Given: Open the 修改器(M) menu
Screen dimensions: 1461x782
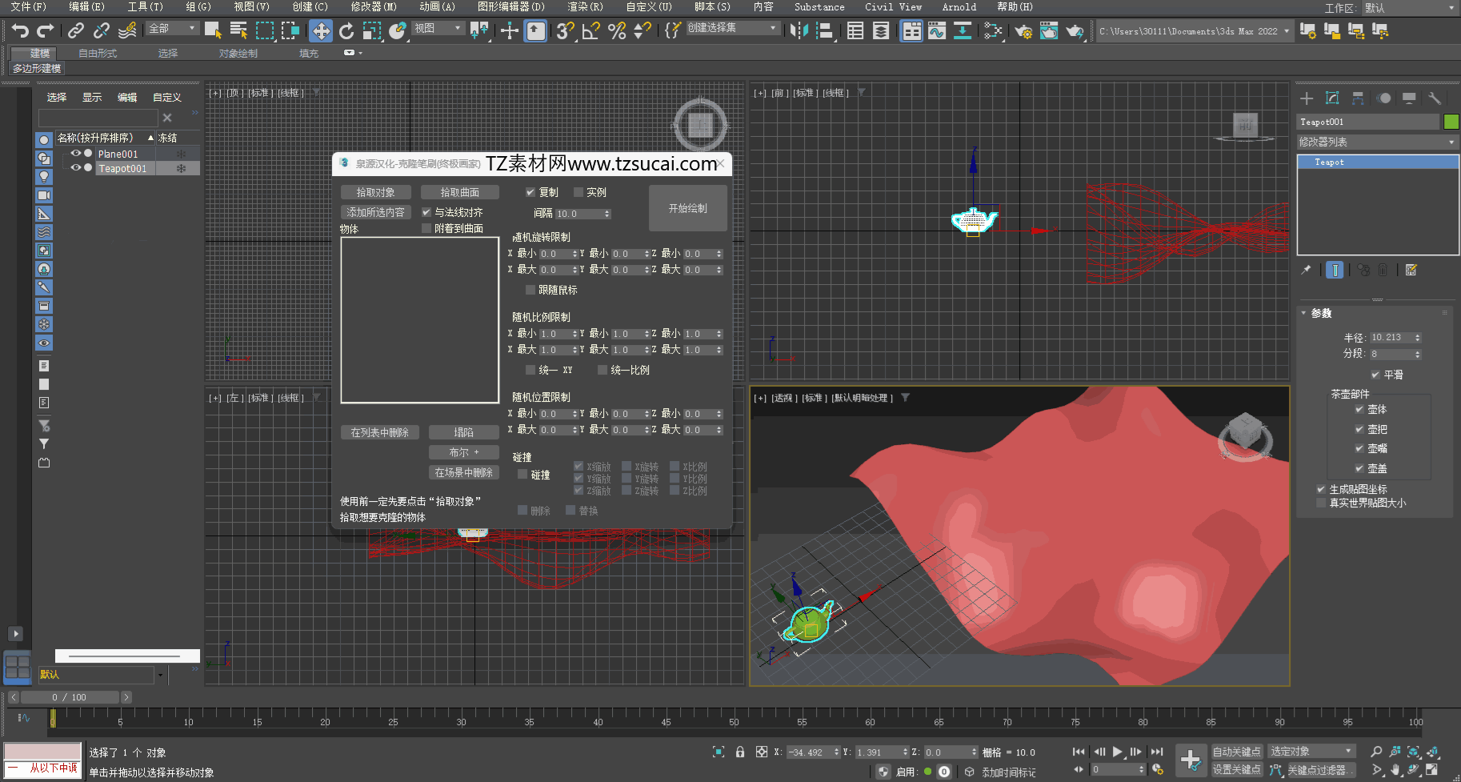Looking at the screenshot, I should click(x=374, y=6).
